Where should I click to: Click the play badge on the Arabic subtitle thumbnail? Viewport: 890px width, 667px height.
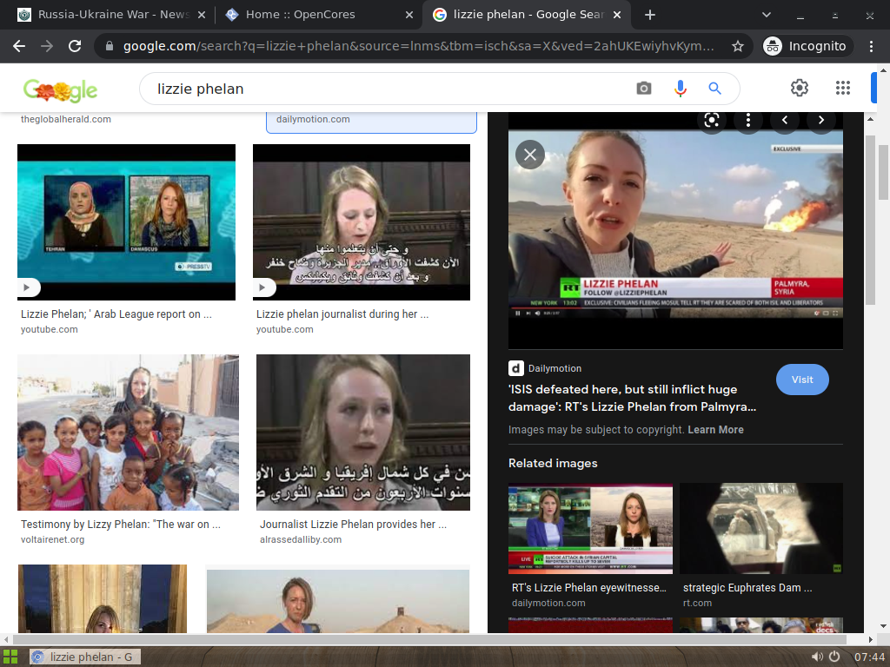[264, 287]
